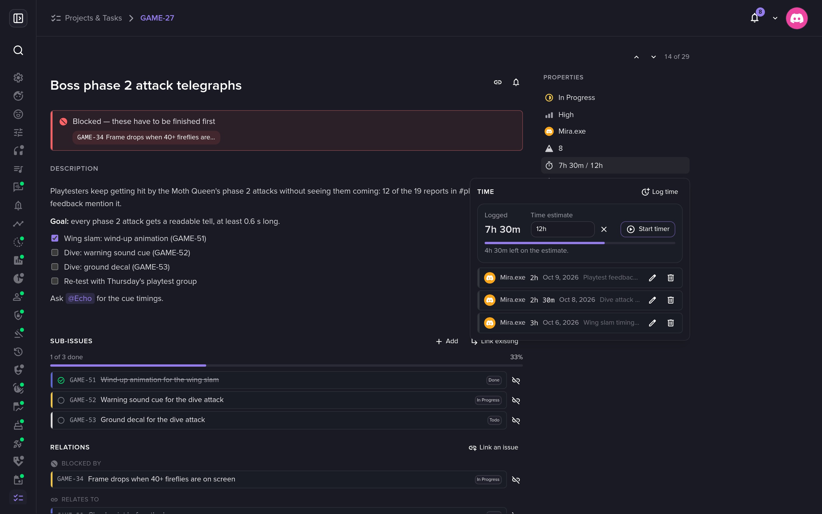Viewport: 822px width, 514px height.
Task: Toggle the sidebar panel icon
Action: tap(18, 18)
